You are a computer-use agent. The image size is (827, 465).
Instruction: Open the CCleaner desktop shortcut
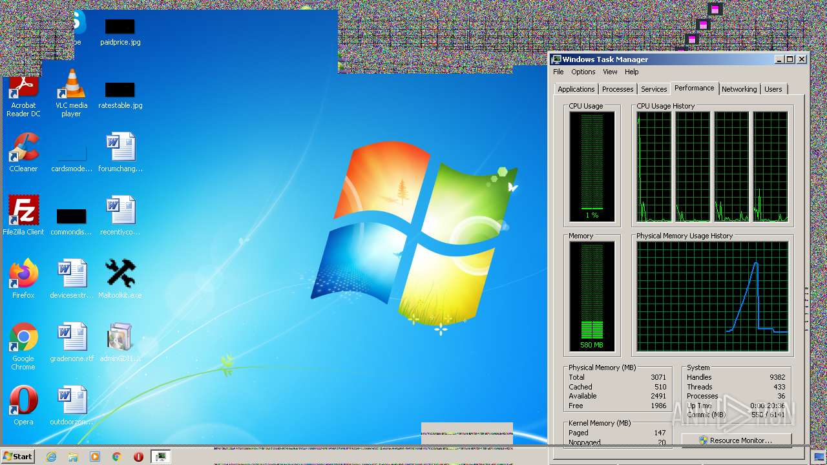tap(24, 152)
